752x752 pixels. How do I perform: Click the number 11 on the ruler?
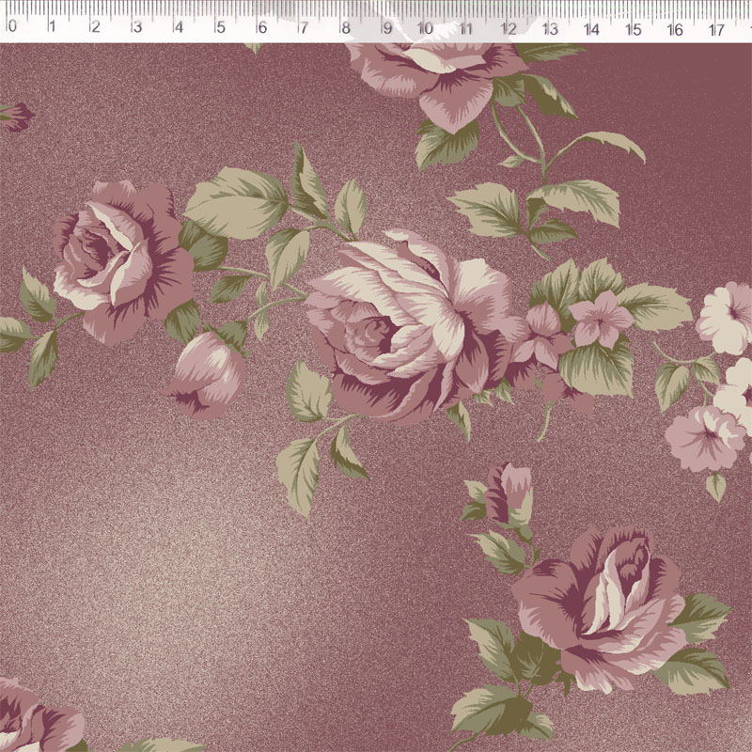coord(466,29)
